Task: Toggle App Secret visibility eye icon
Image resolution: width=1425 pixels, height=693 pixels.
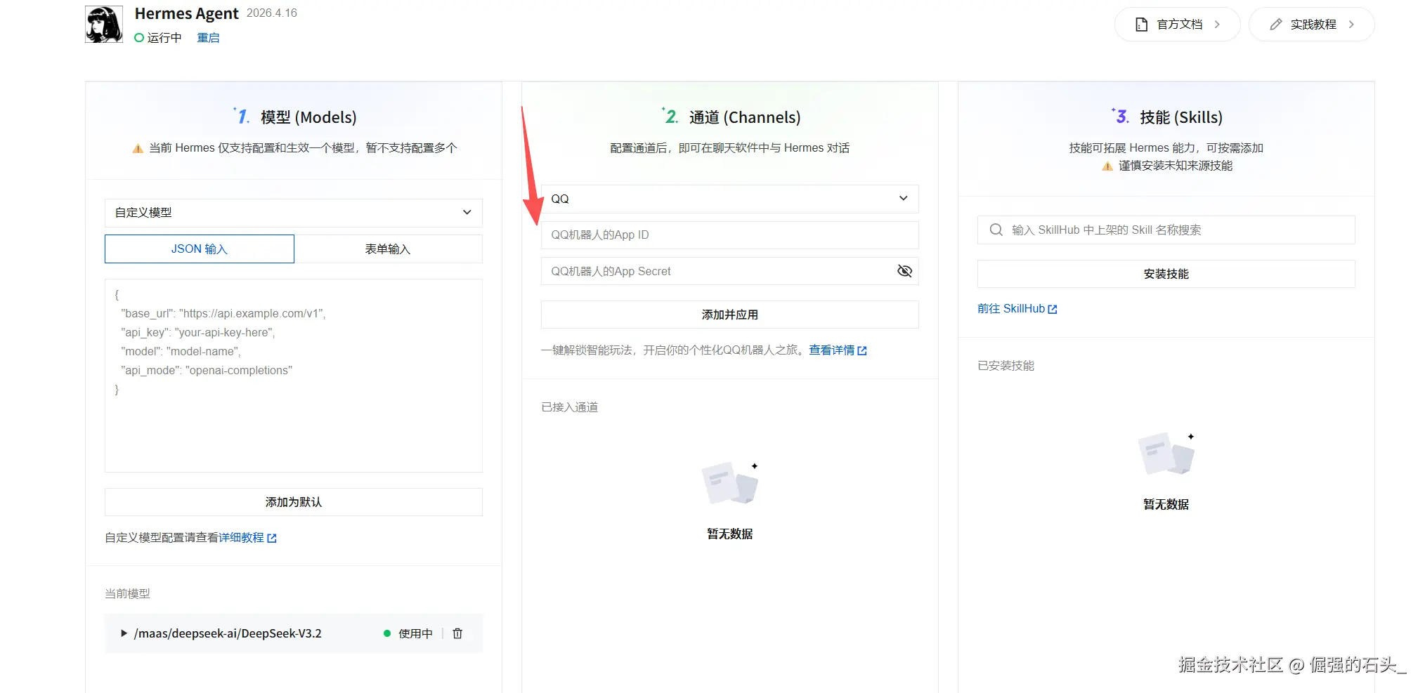Action: tap(904, 271)
